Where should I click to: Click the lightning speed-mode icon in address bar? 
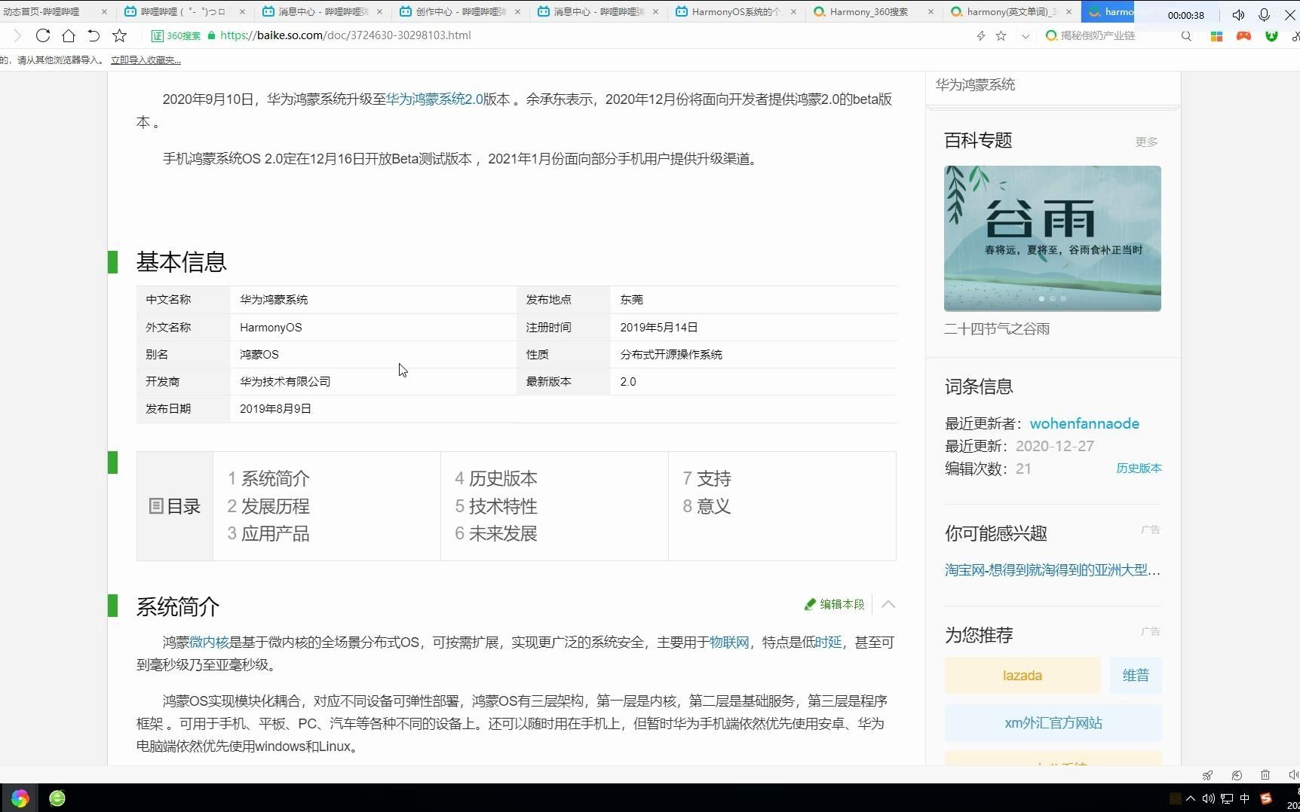click(x=981, y=35)
